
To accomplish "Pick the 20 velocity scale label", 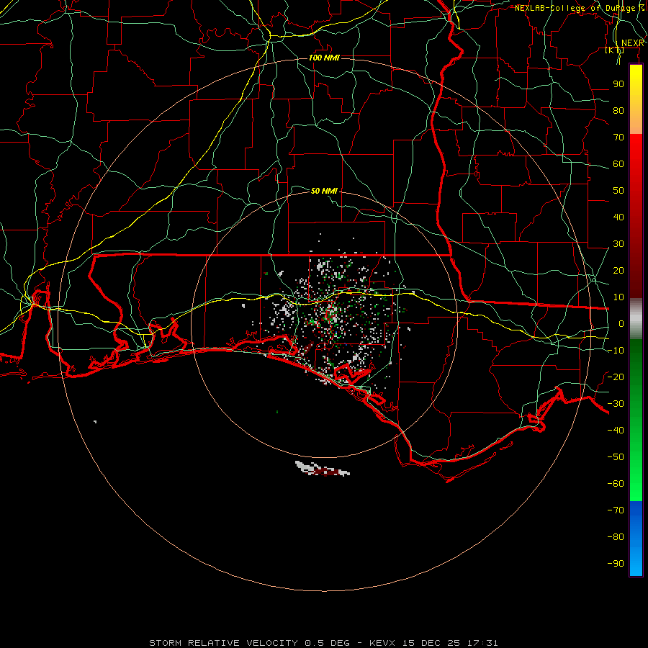I will point(618,270).
